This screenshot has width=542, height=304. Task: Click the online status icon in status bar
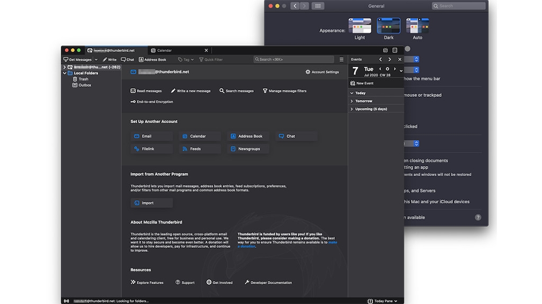click(67, 301)
